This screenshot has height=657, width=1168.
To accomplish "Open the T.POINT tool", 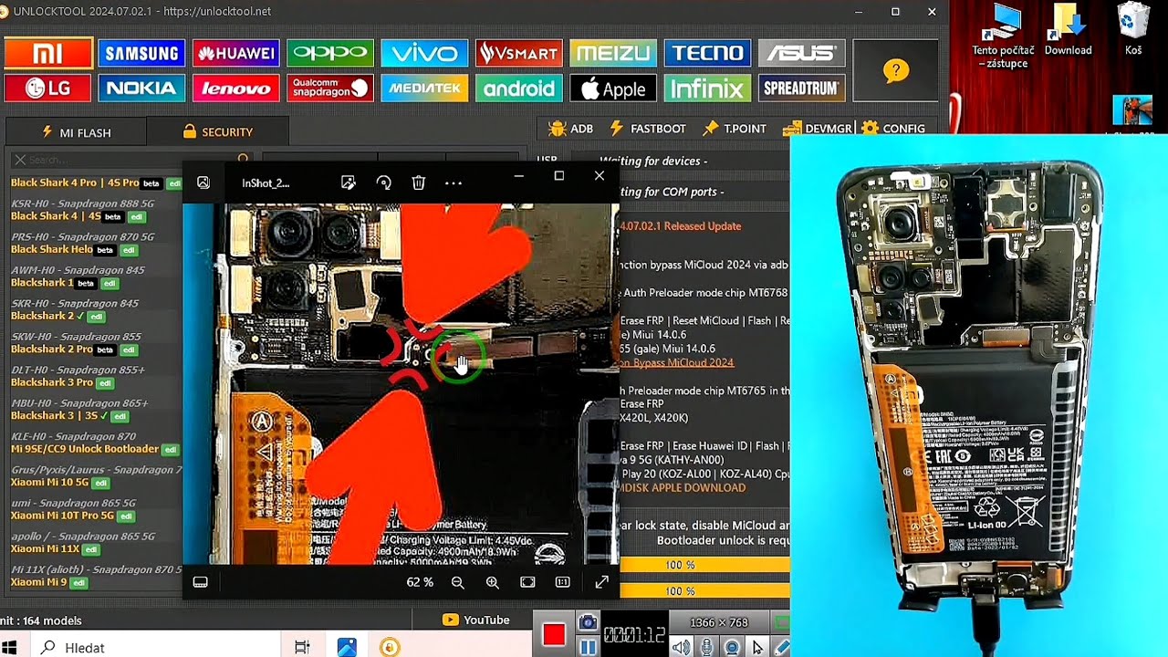I will pyautogui.click(x=734, y=129).
